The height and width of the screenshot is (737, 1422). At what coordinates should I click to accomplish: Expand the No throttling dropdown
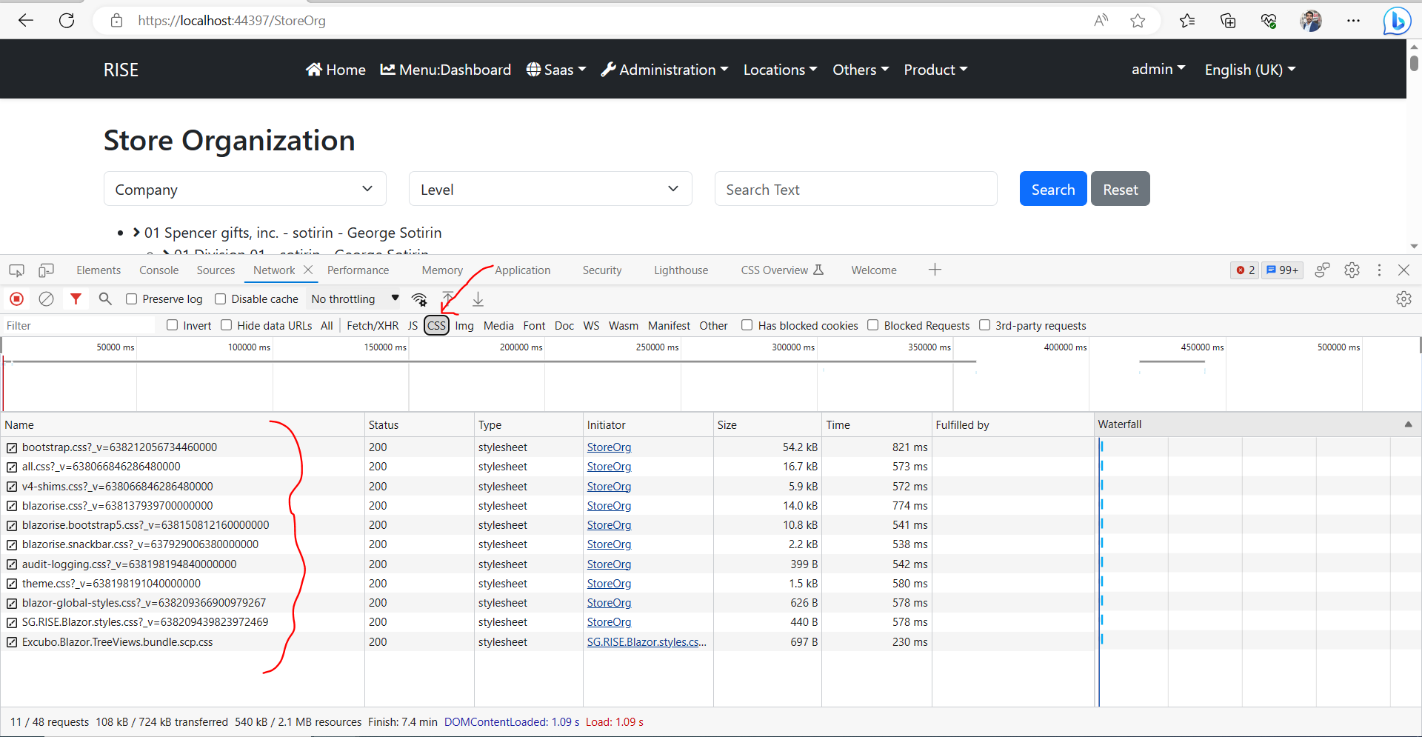coord(355,299)
